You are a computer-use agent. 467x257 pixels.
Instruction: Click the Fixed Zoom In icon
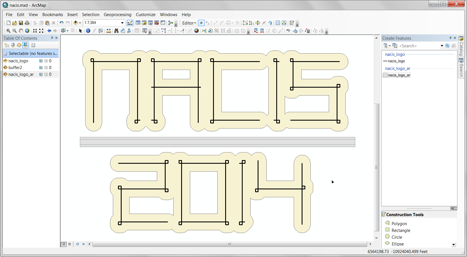coord(35,31)
